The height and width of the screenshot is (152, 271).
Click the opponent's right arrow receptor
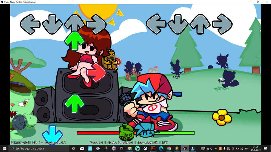coord(96,24)
